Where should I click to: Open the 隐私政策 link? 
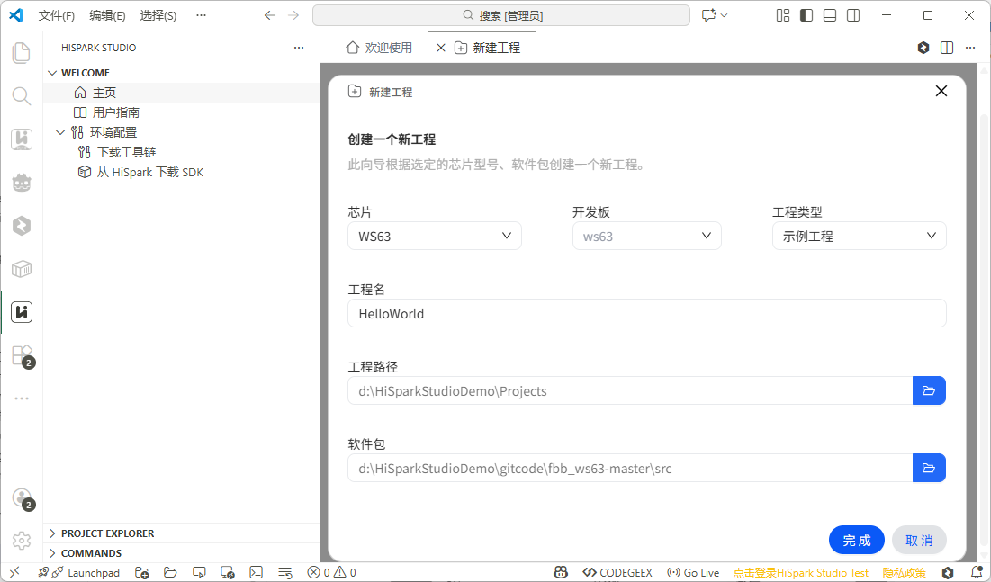click(x=904, y=572)
